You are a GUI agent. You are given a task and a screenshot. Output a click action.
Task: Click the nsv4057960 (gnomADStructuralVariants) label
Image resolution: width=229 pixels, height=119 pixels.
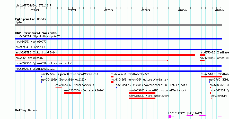[44, 63]
